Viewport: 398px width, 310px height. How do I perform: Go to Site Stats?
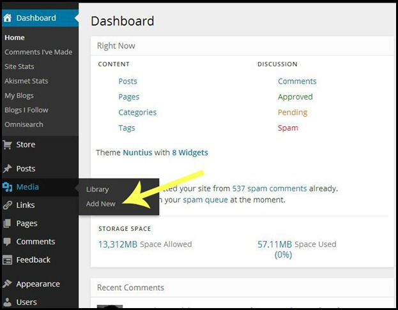(19, 66)
